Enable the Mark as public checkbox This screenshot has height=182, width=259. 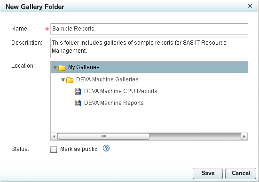[54, 150]
